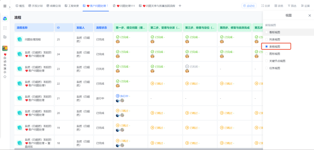
Task: Open the 前期立项 tab
Action: click(53, 6)
